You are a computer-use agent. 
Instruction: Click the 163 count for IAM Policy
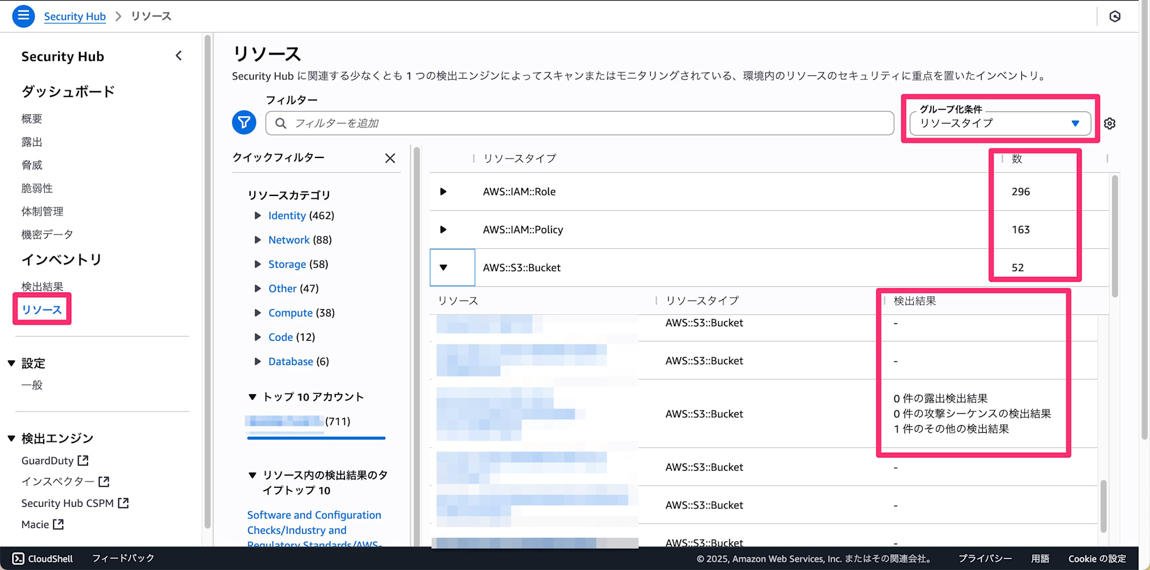point(1021,229)
